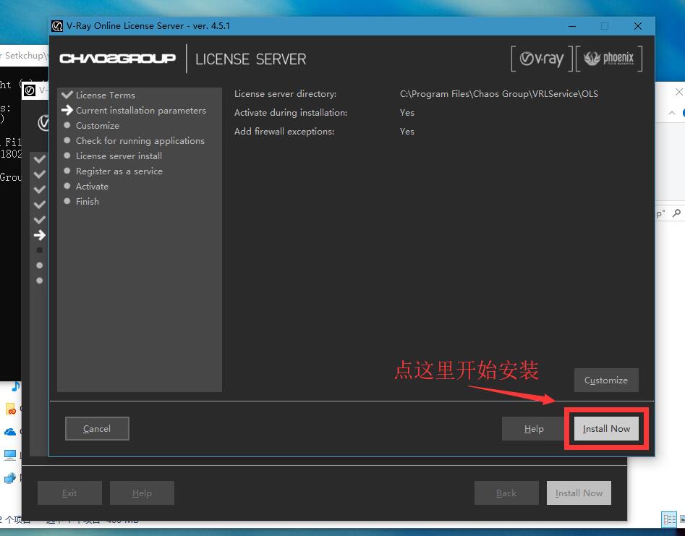Cancel the License Server installation
Screen dimensions: 685x536
tap(97, 428)
